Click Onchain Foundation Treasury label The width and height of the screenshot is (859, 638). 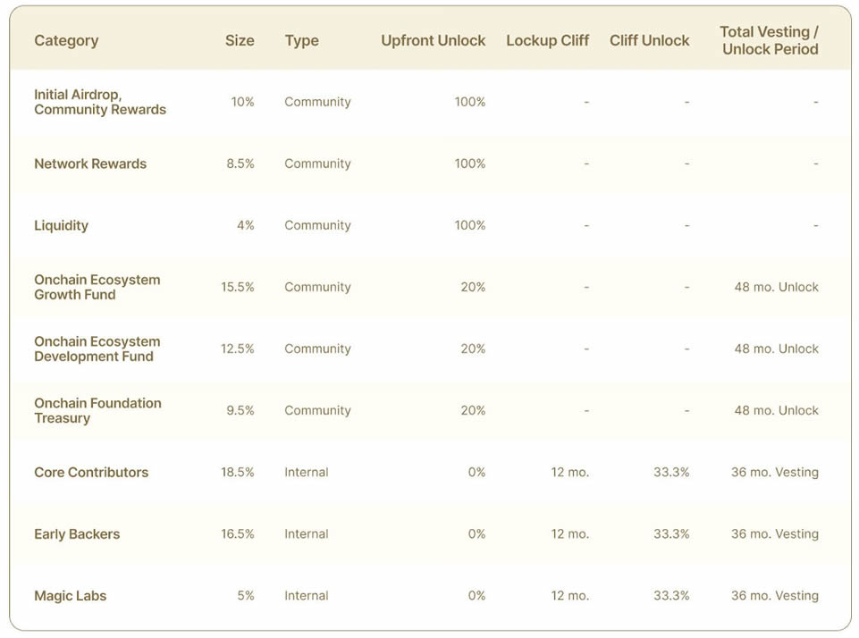[97, 411]
